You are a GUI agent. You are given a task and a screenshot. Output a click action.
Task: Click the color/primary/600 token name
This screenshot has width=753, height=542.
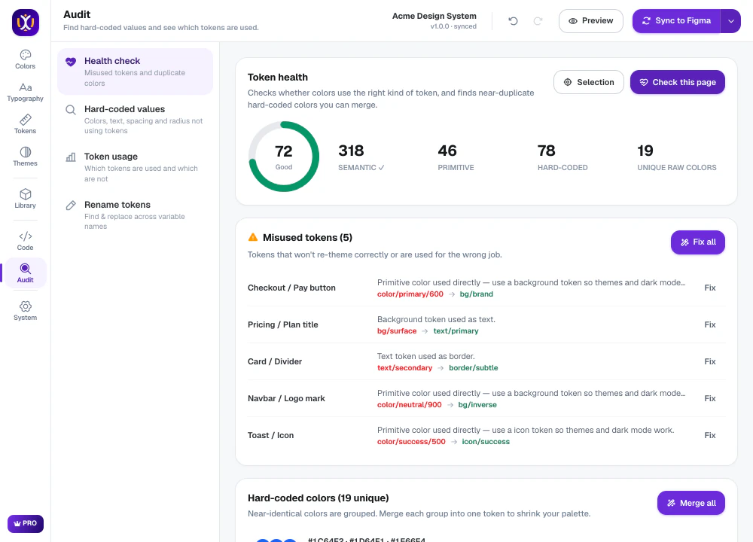click(410, 294)
